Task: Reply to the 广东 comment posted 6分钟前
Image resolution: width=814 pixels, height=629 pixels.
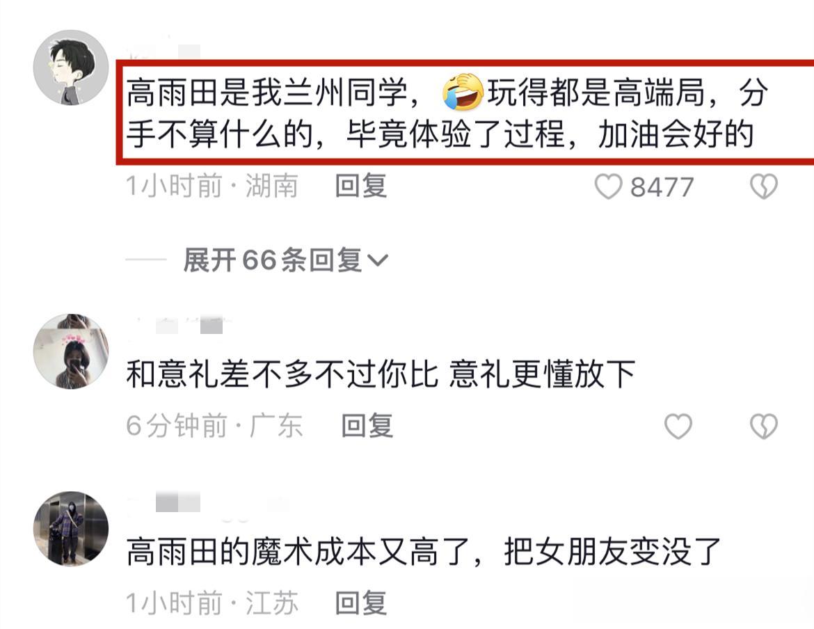Action: [367, 426]
